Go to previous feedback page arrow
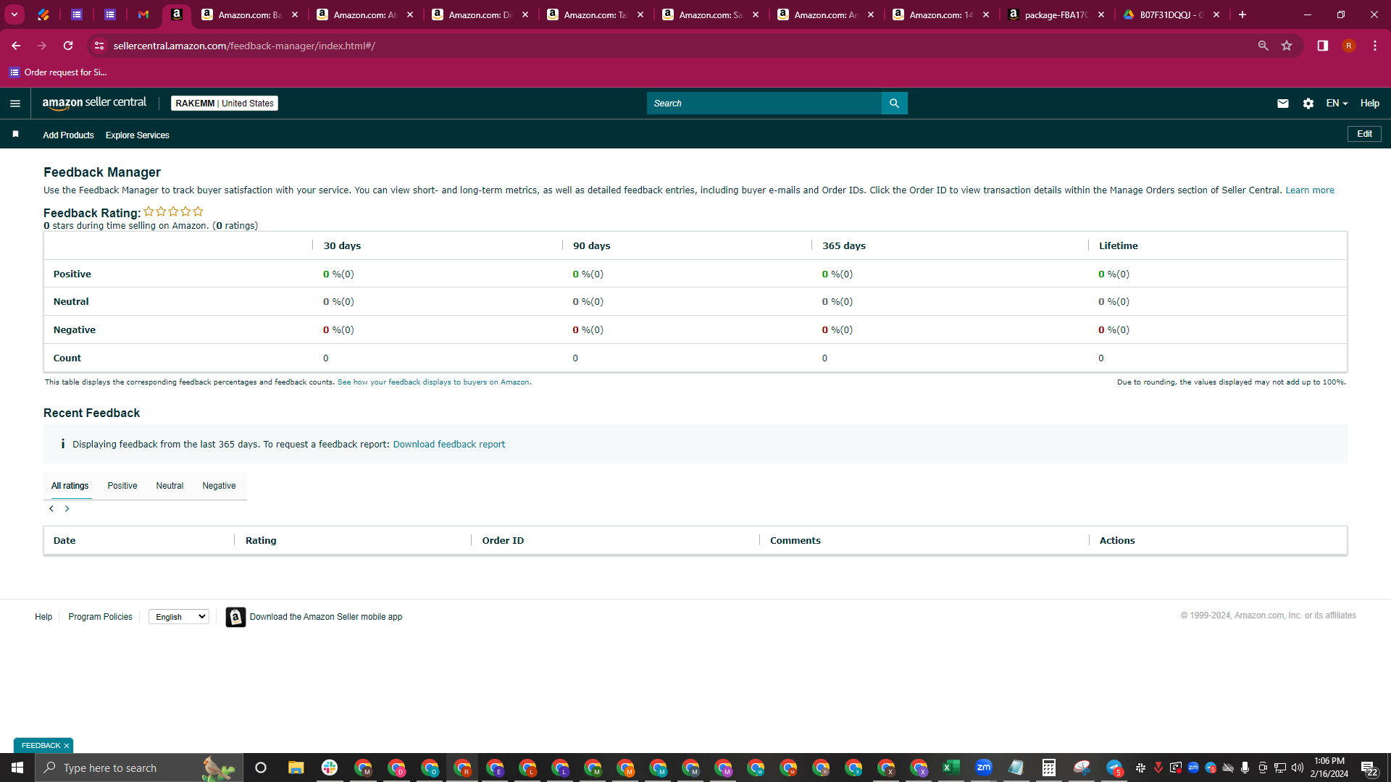Viewport: 1391px width, 782px height. click(x=51, y=509)
